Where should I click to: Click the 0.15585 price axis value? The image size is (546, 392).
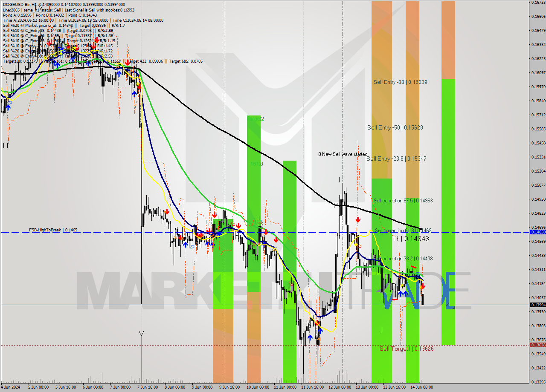pos(538,129)
